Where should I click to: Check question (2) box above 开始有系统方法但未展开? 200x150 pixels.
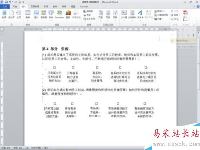coord(72,104)
